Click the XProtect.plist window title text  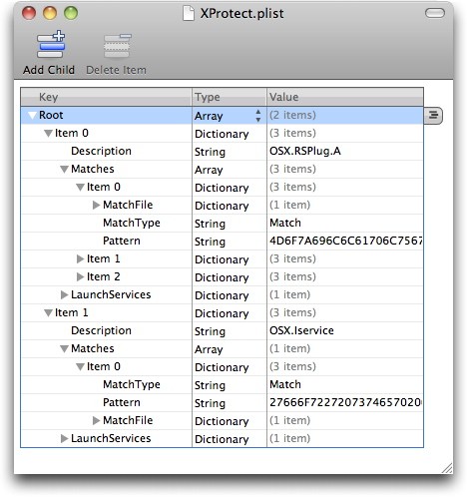[x=241, y=14]
